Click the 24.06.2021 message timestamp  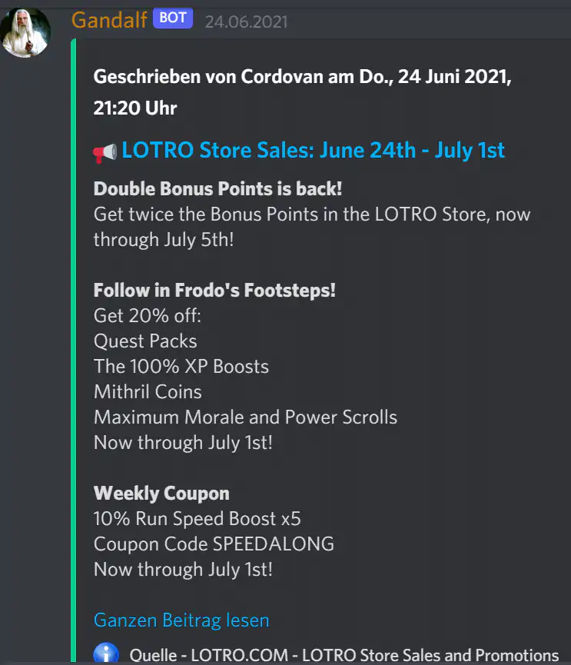point(244,22)
